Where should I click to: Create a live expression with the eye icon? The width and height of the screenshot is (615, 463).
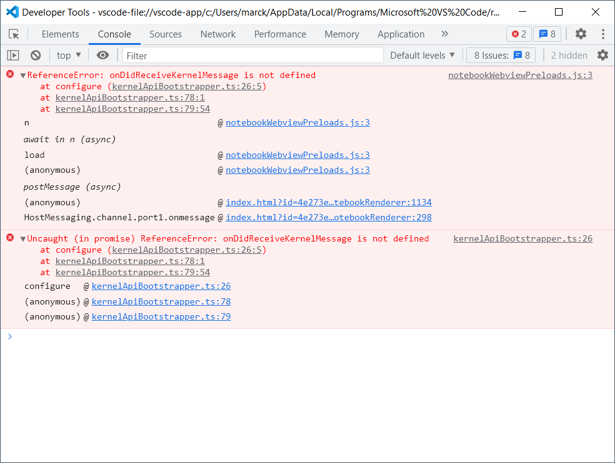[102, 55]
